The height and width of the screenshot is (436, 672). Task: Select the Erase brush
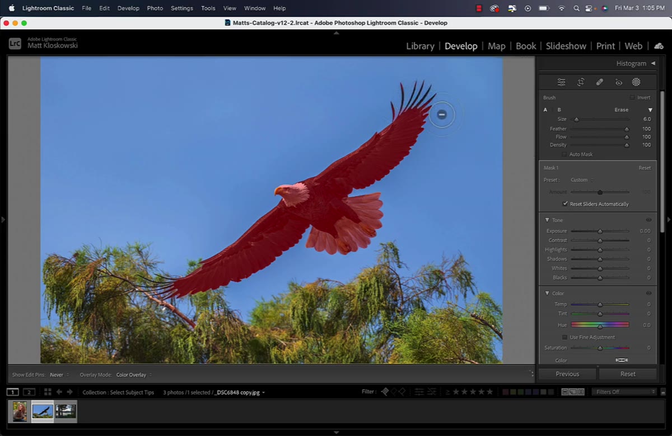622,110
